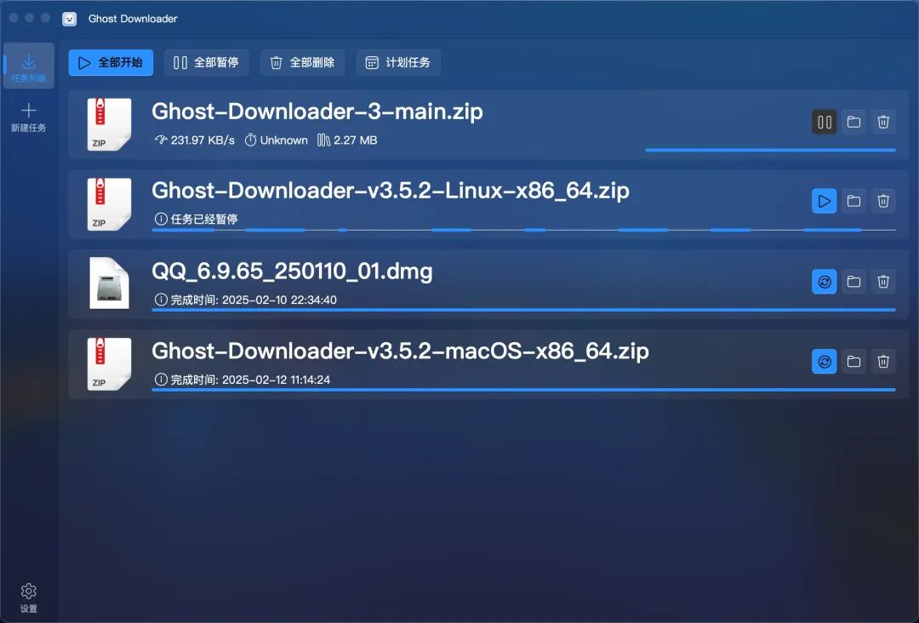Open folder for the Linux-x86_64.zip task
919x623 pixels.
(x=854, y=202)
